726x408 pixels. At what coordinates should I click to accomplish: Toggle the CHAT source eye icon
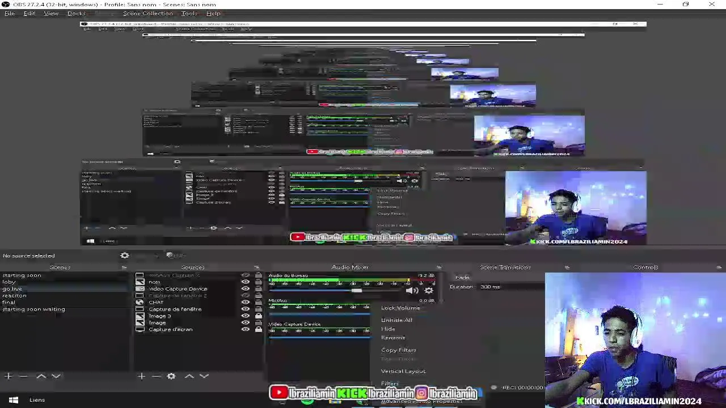246,302
